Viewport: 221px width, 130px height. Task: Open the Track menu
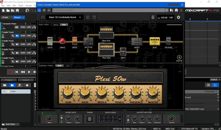[x=21, y=5]
